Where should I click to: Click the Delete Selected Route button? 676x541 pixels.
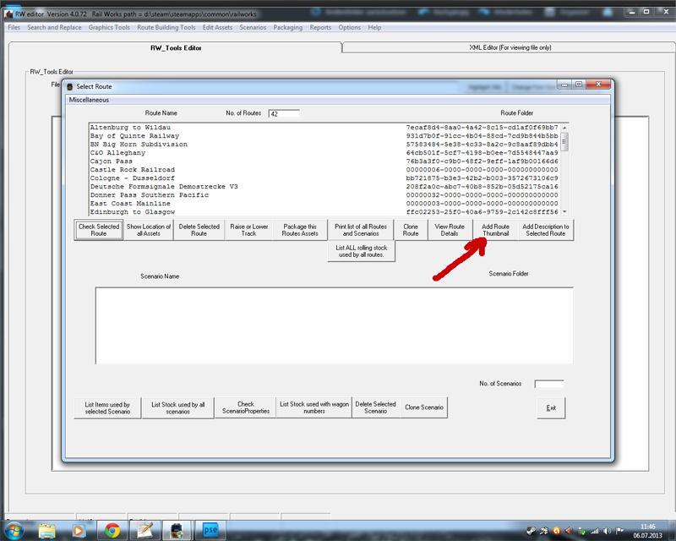[199, 230]
